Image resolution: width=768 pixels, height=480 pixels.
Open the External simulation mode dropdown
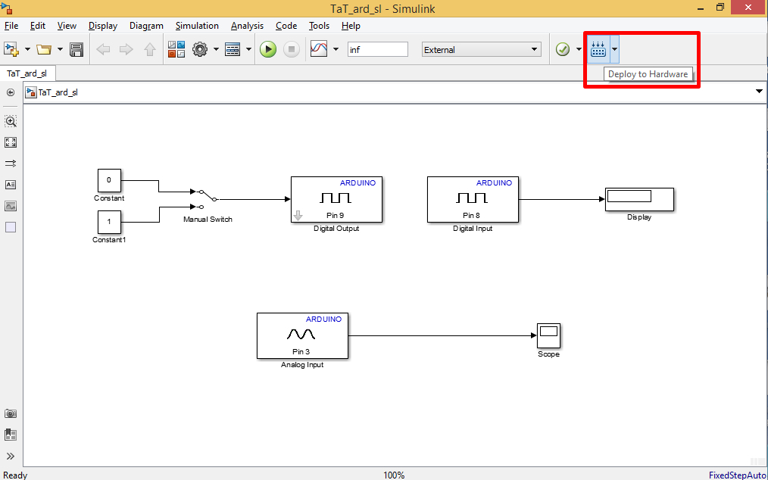click(482, 49)
